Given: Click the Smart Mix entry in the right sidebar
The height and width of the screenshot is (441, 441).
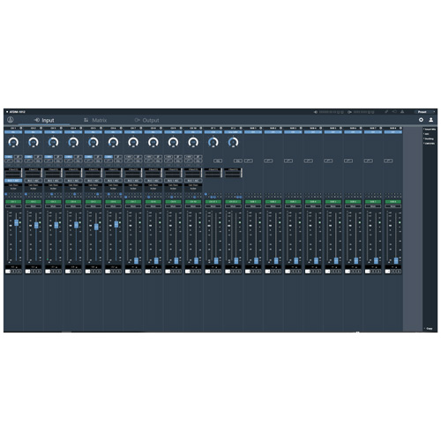Looking at the screenshot, I should tap(430, 129).
